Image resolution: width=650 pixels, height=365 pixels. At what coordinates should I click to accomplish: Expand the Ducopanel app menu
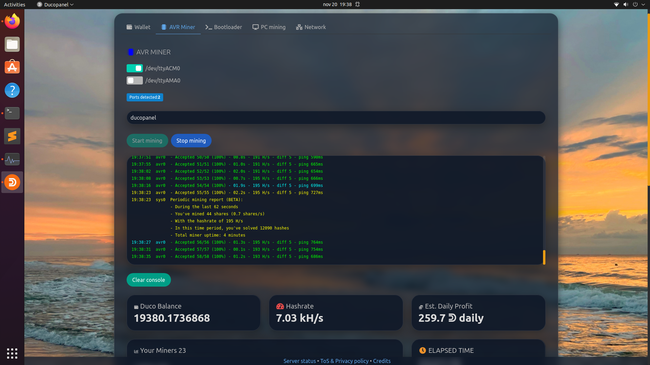click(56, 4)
